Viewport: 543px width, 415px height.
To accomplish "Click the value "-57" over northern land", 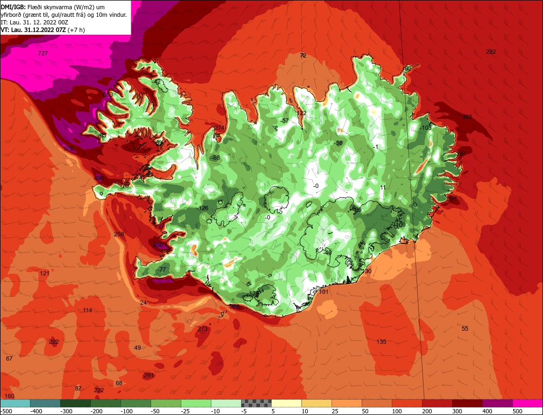I will pyautogui.click(x=285, y=121).
